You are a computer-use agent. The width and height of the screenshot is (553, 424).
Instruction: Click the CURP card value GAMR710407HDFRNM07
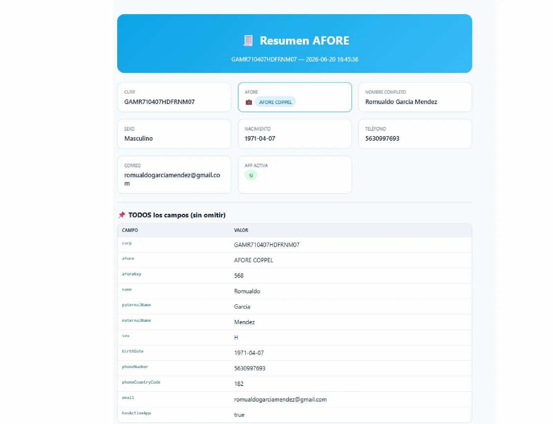(x=159, y=102)
